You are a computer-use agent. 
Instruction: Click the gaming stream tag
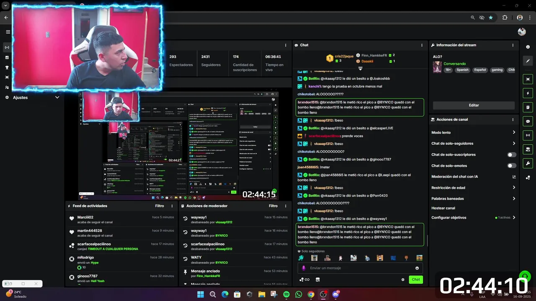point(497,70)
